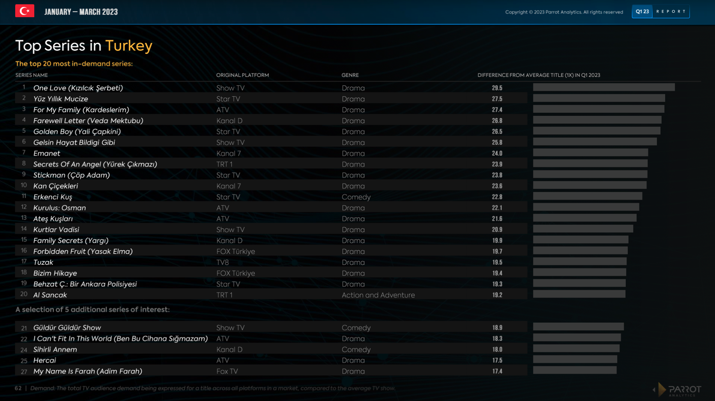Click 'The top 20 most in-demand series' subtitle
715x401 pixels.
74,64
